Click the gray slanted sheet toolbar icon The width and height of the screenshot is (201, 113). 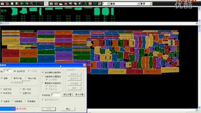coord(75,4)
